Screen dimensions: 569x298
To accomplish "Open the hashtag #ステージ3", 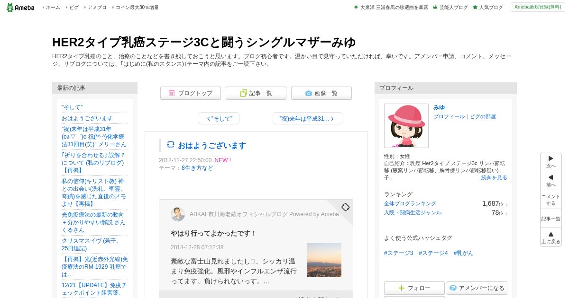I will [x=399, y=253].
